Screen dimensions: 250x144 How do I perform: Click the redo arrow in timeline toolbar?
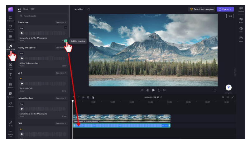[x=79, y=97]
